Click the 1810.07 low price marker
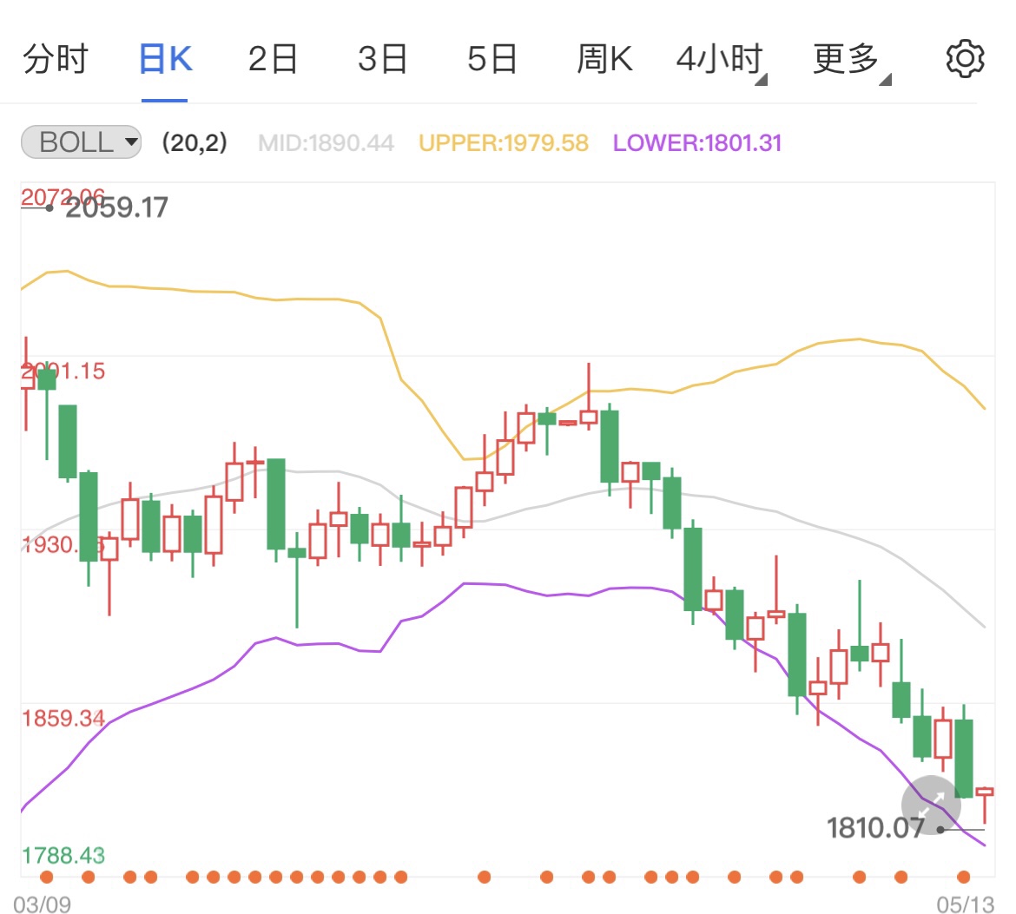The width and height of the screenshot is (1016, 914). pos(875,828)
